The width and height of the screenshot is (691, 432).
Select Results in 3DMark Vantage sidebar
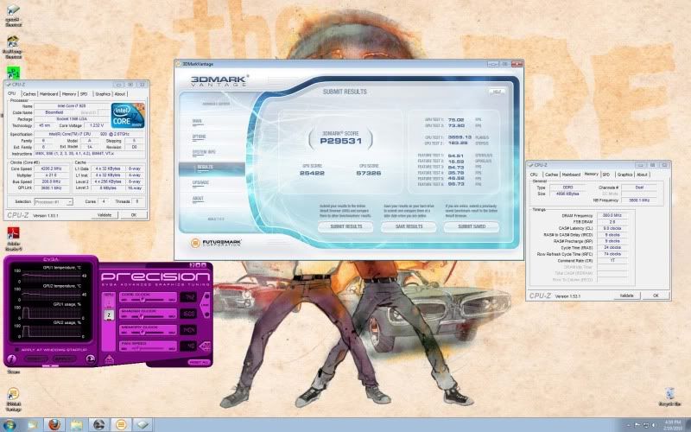pos(212,168)
